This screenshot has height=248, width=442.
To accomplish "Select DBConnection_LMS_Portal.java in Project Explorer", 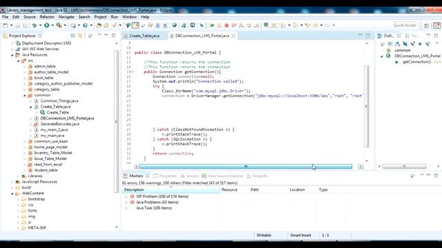I will click(x=67, y=118).
